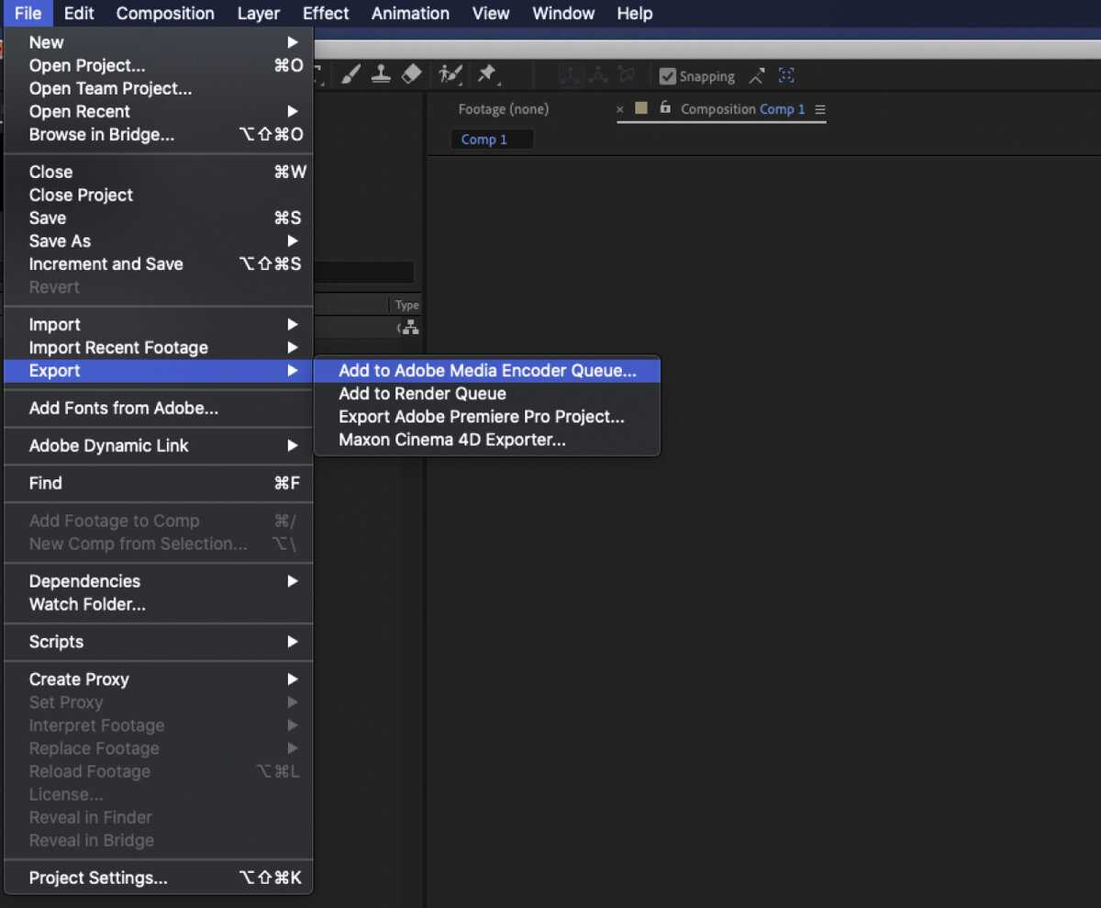Toggle snap along edges extending icon

click(757, 76)
